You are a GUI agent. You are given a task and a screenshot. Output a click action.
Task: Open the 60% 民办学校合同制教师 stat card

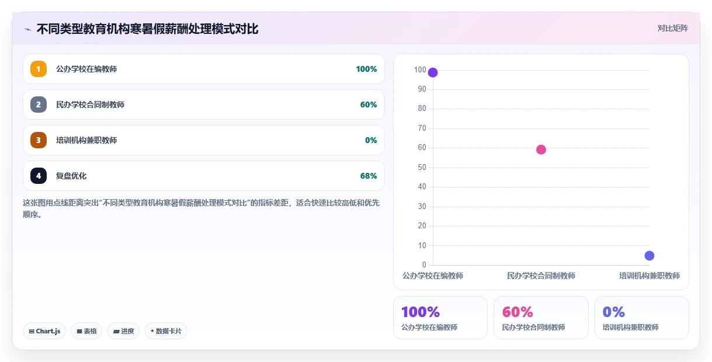(x=541, y=318)
